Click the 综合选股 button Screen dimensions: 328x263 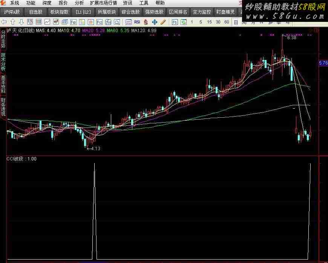click(130, 12)
